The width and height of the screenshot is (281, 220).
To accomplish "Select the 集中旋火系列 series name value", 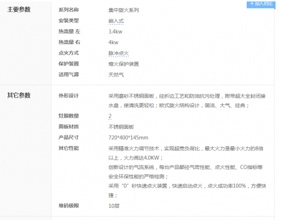I will (124, 10).
